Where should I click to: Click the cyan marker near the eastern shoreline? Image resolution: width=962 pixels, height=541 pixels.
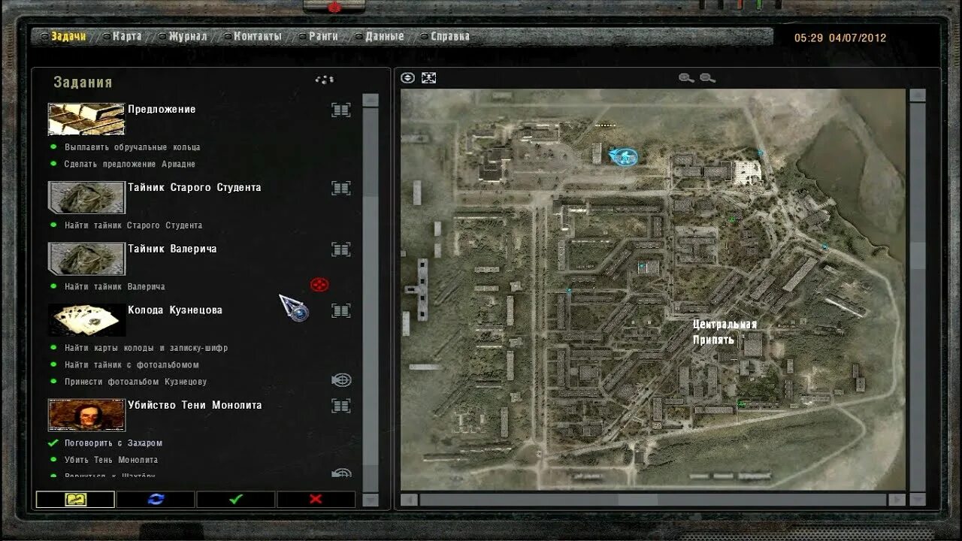click(x=824, y=246)
